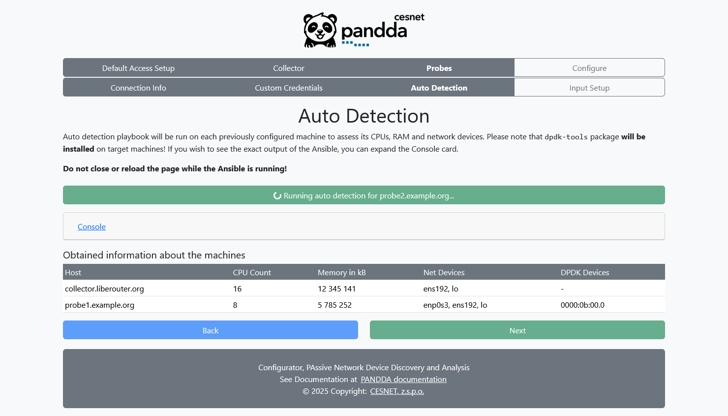Open the Custom Credentials step
The image size is (728, 416).
[x=288, y=88]
